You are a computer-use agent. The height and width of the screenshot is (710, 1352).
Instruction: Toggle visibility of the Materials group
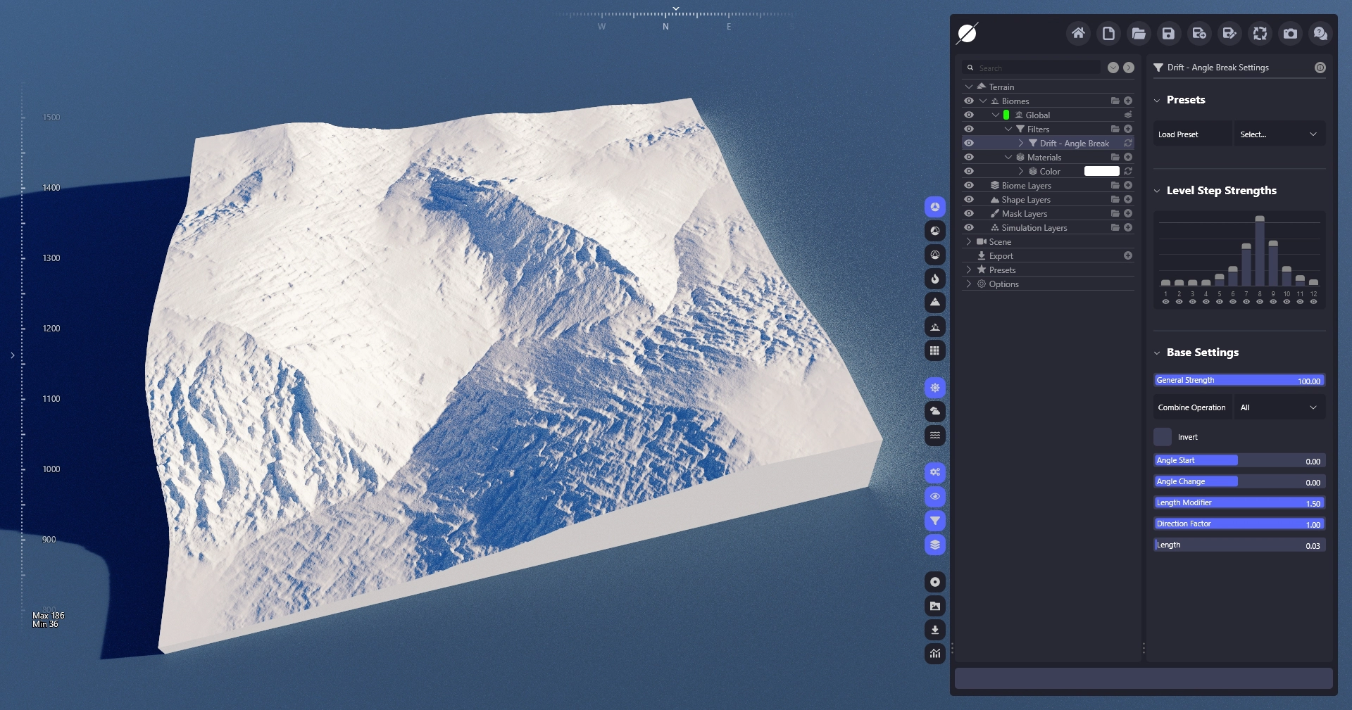tap(969, 157)
